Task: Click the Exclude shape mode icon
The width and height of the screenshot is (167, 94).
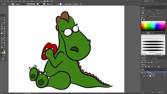Action: click(152, 62)
